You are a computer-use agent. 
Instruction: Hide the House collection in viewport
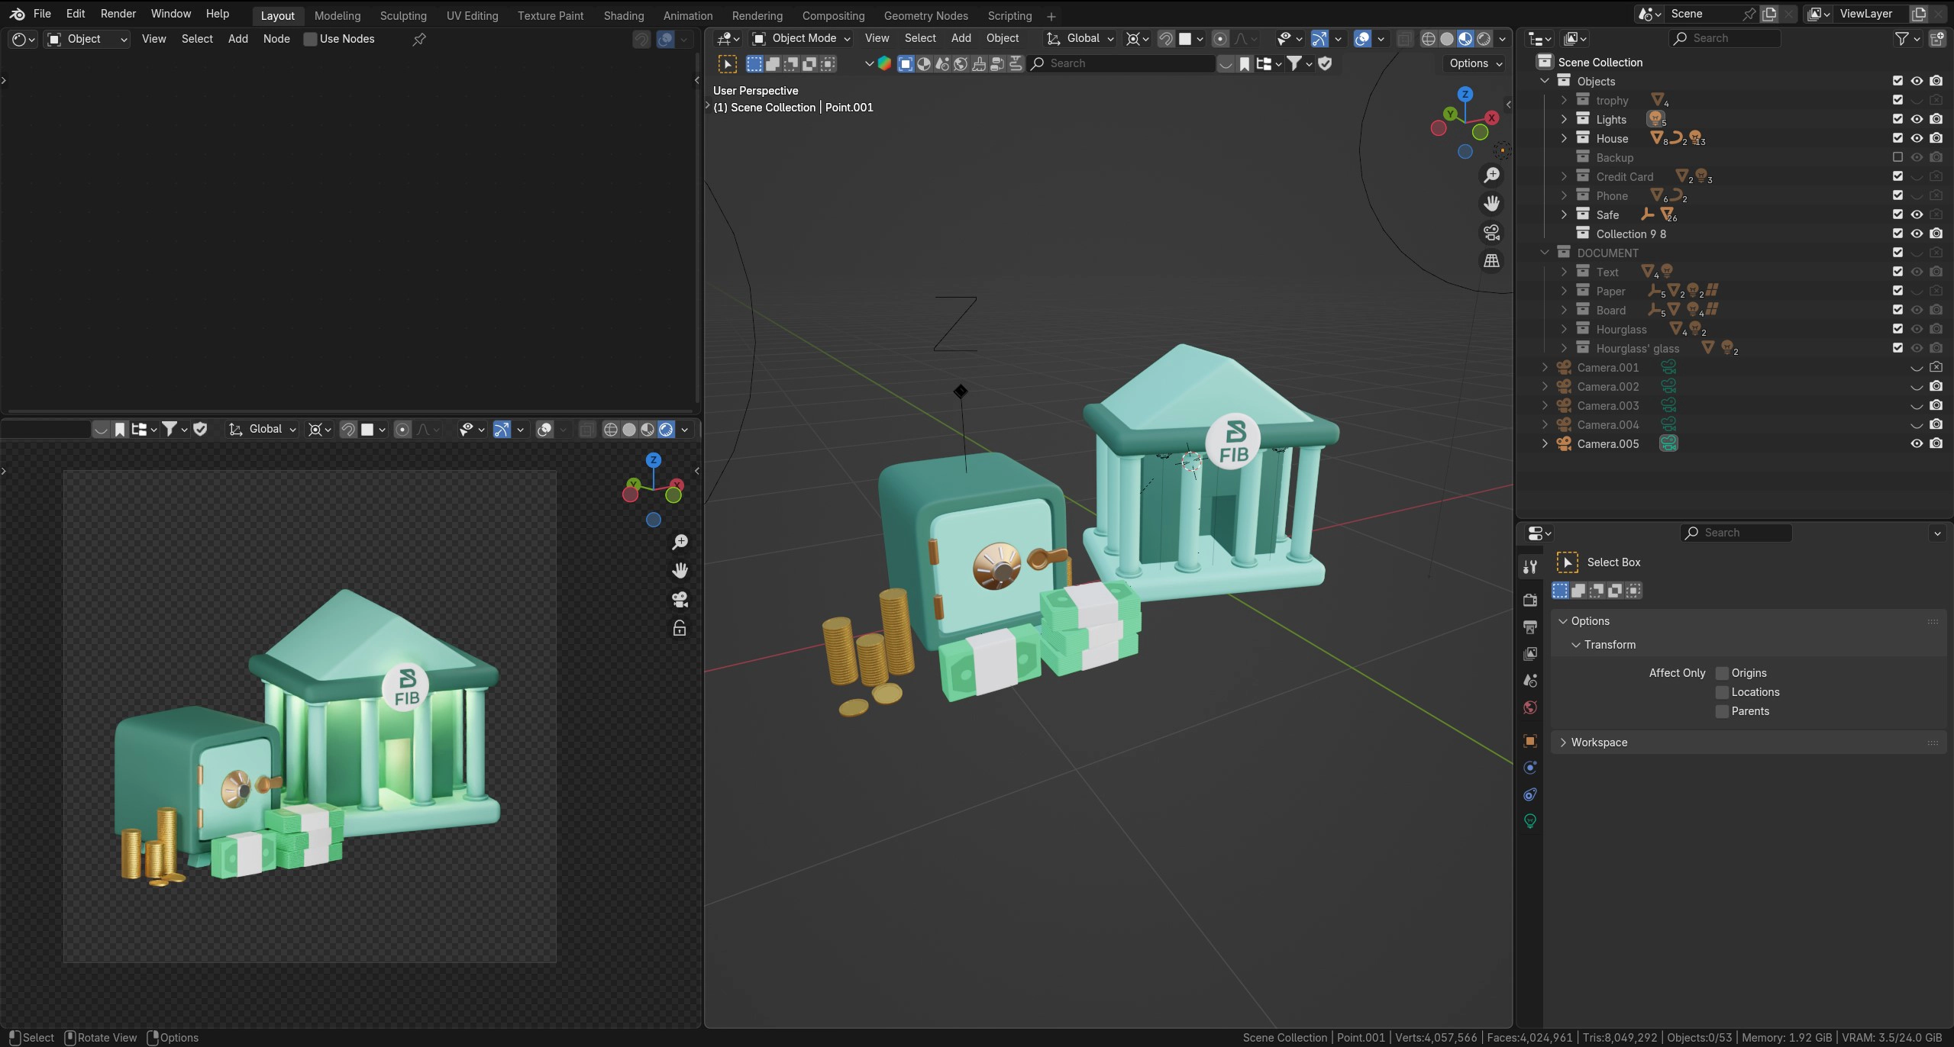1917,138
